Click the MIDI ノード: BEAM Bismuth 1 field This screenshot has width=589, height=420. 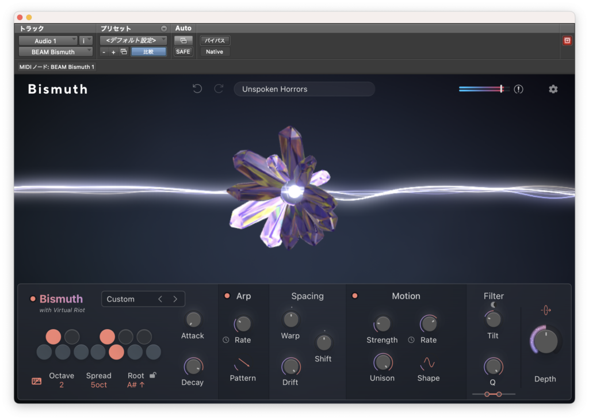coord(57,67)
